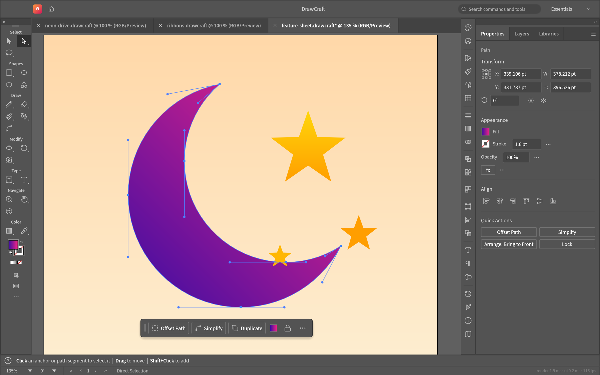Select the Rectangle shape tool
This screenshot has height=375, width=600.
[x=9, y=73]
